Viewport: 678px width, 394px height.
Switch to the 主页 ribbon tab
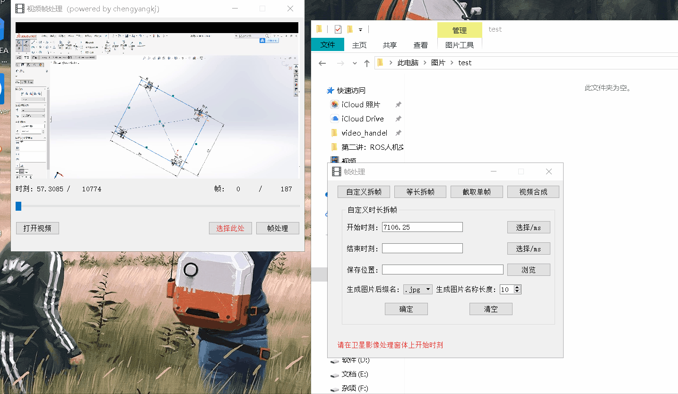click(x=359, y=45)
